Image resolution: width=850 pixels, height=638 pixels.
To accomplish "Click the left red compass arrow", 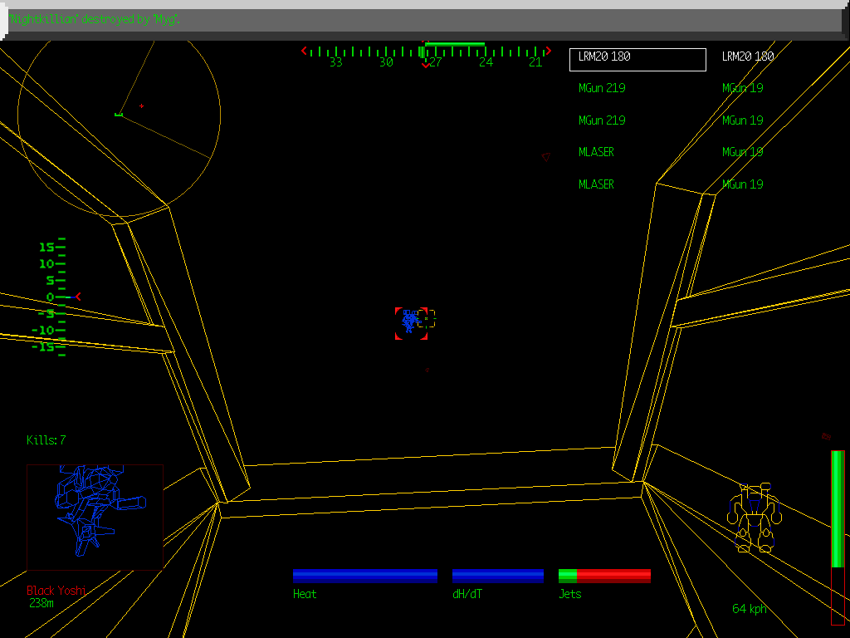I will click(x=303, y=51).
